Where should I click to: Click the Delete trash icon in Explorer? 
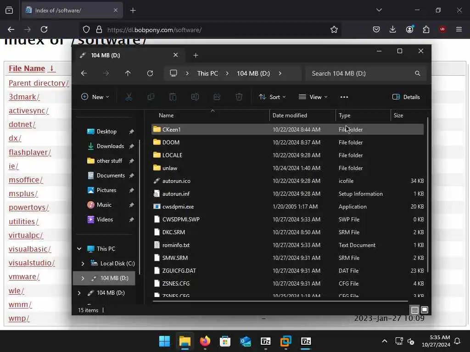(x=239, y=97)
